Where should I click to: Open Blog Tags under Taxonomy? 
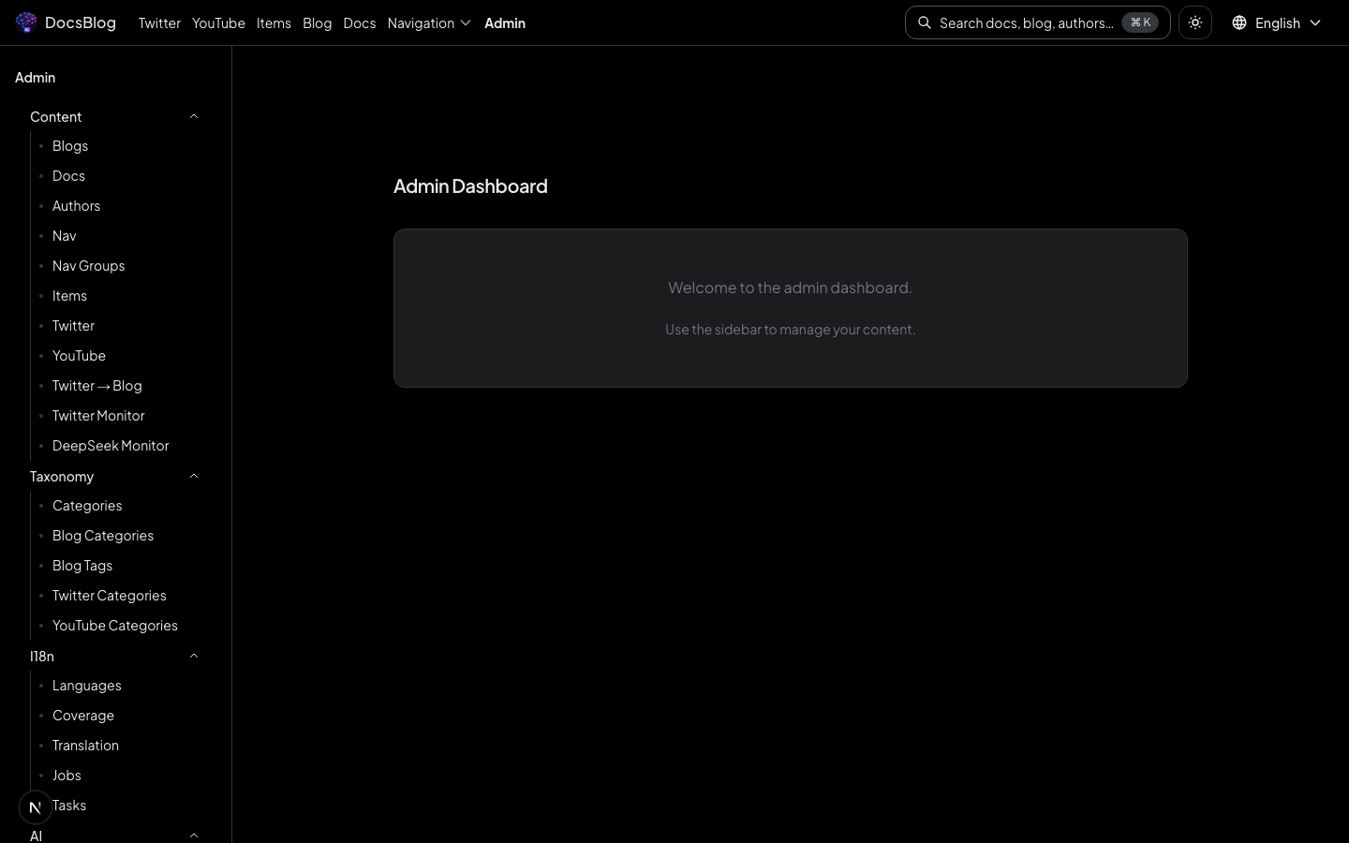(x=82, y=566)
